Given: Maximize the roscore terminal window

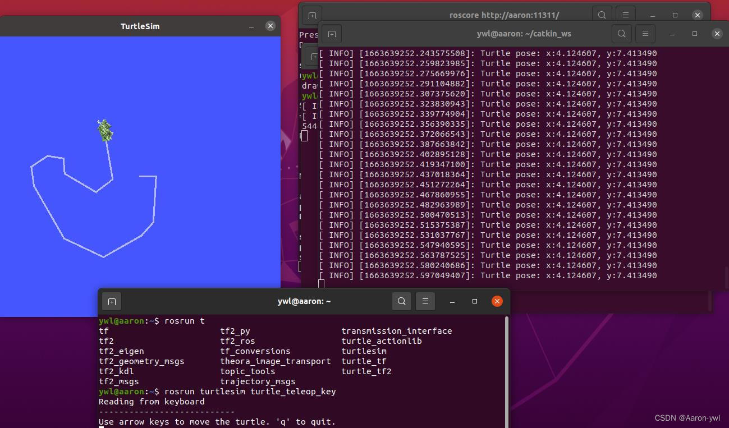Looking at the screenshot, I should (675, 15).
